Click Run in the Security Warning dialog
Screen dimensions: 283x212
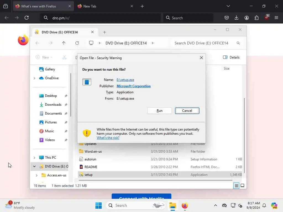(x=159, y=111)
